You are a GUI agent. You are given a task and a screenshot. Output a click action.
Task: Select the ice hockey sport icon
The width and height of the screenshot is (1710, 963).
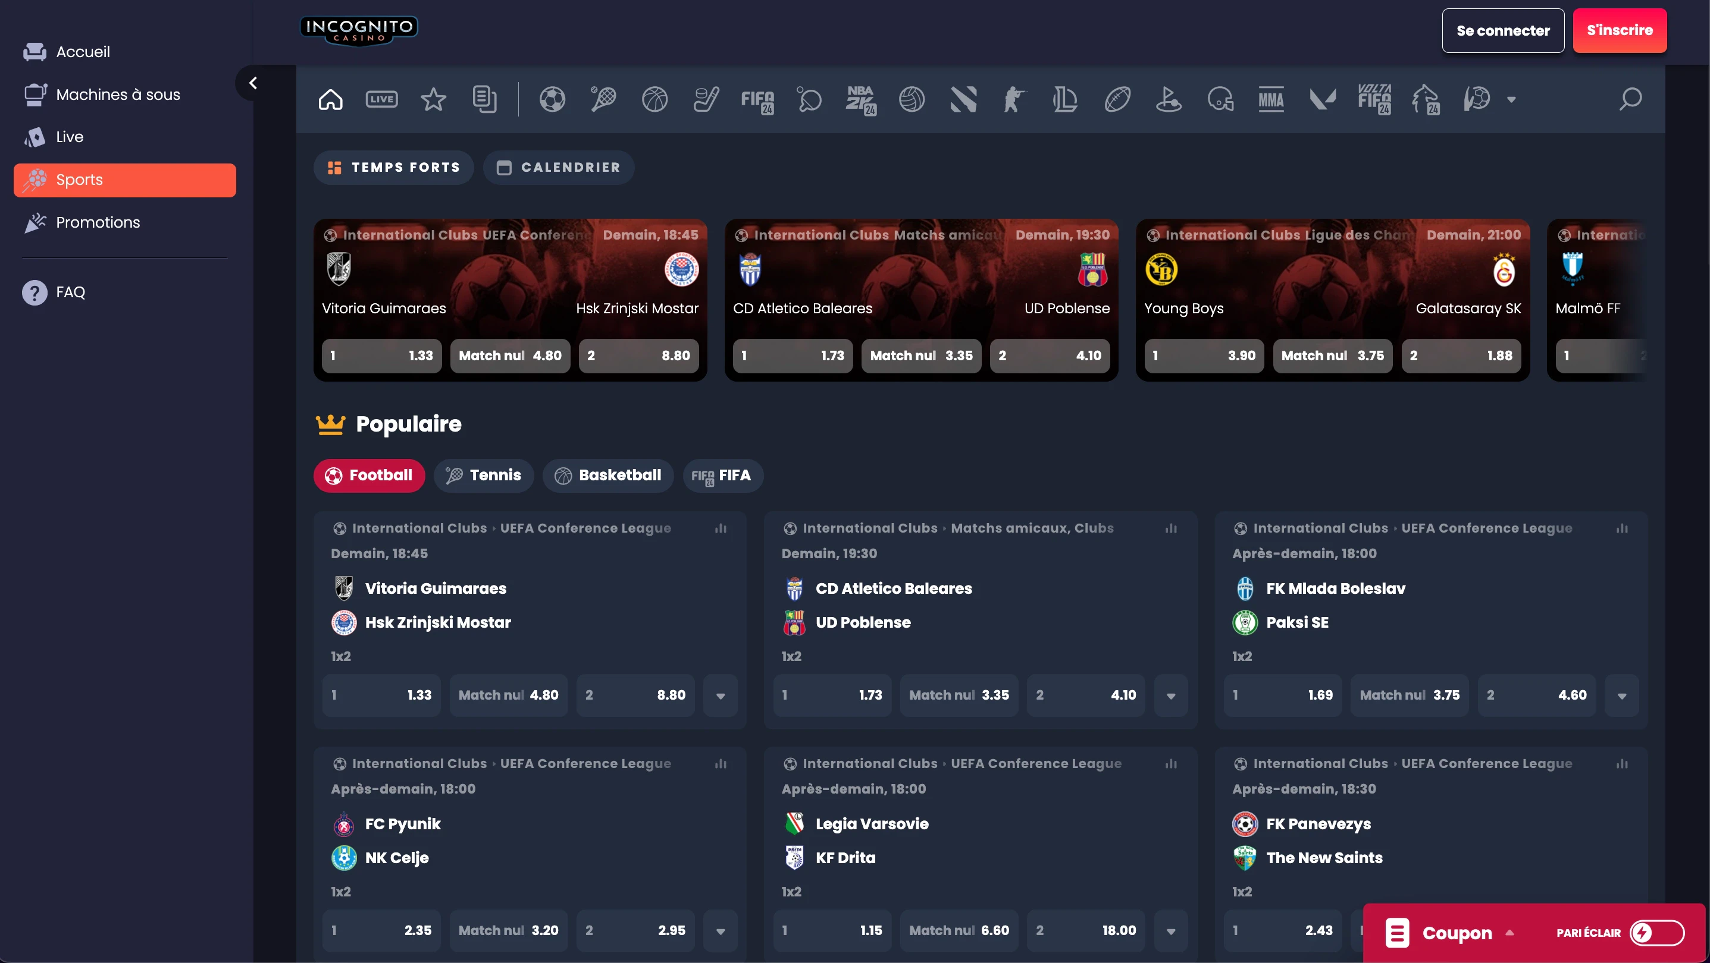tap(706, 99)
